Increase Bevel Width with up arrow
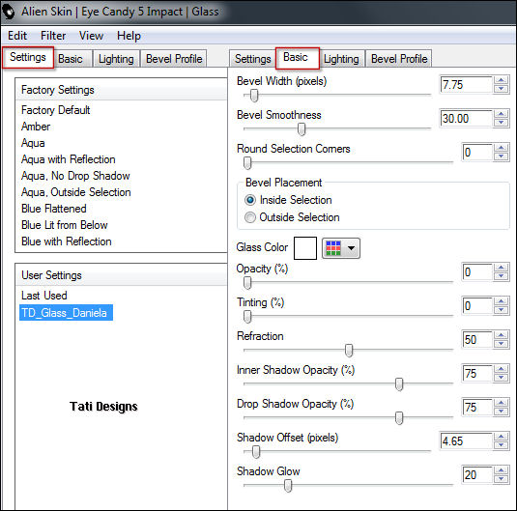 pyautogui.click(x=502, y=80)
